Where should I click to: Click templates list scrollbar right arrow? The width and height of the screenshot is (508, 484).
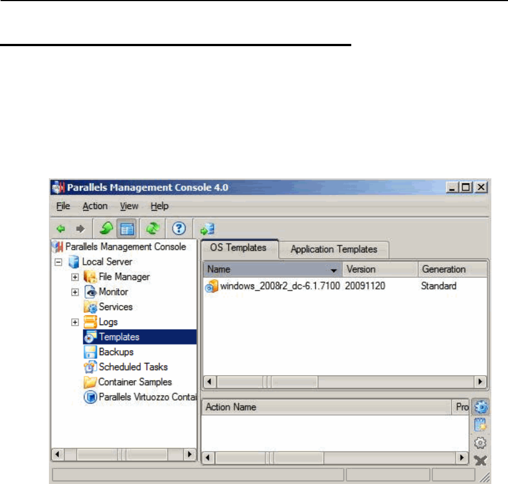(x=480, y=382)
